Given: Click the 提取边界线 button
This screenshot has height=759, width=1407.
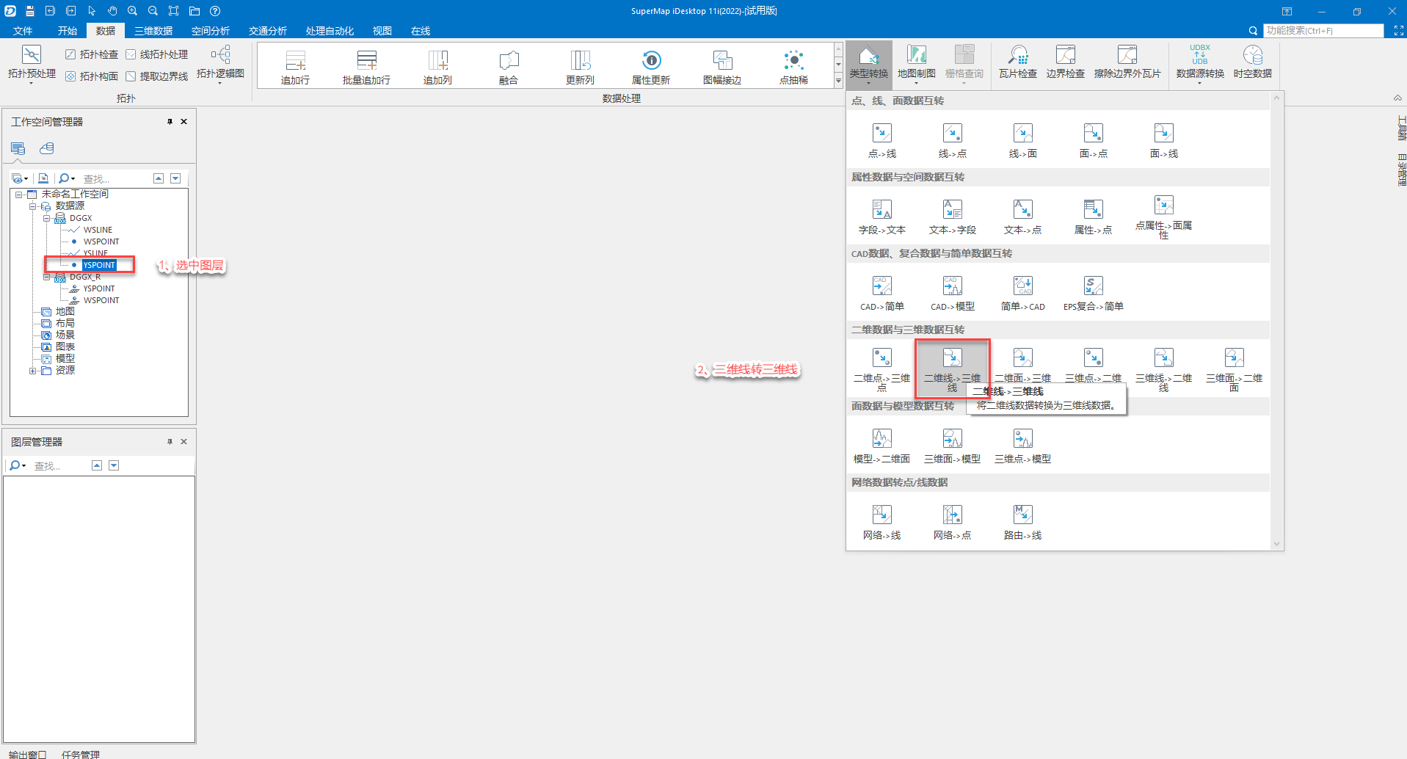Looking at the screenshot, I should [156, 76].
